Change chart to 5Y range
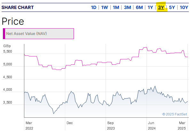Screen dimensions: 192x136 pos(172,7)
